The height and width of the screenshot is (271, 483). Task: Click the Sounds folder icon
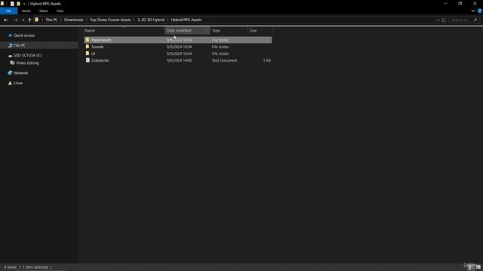click(88, 47)
